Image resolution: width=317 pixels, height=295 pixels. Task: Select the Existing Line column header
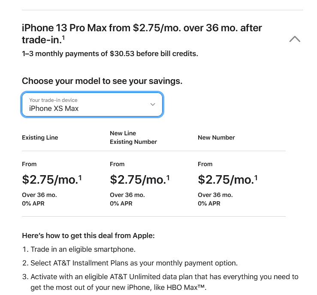(x=40, y=137)
